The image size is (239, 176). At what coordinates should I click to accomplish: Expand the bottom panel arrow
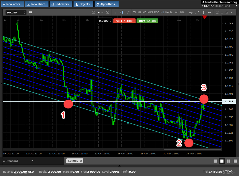119,166
